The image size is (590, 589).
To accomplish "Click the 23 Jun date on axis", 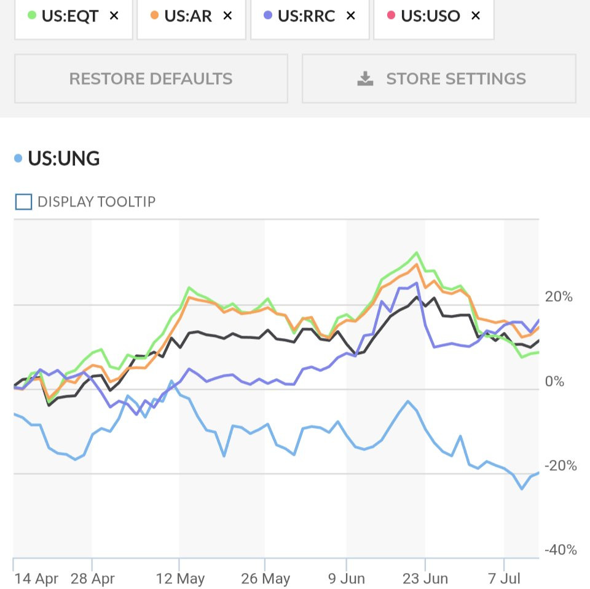I will (x=425, y=579).
